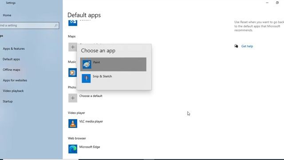
Task: Click the Maps heading
Action: pos(72,36)
